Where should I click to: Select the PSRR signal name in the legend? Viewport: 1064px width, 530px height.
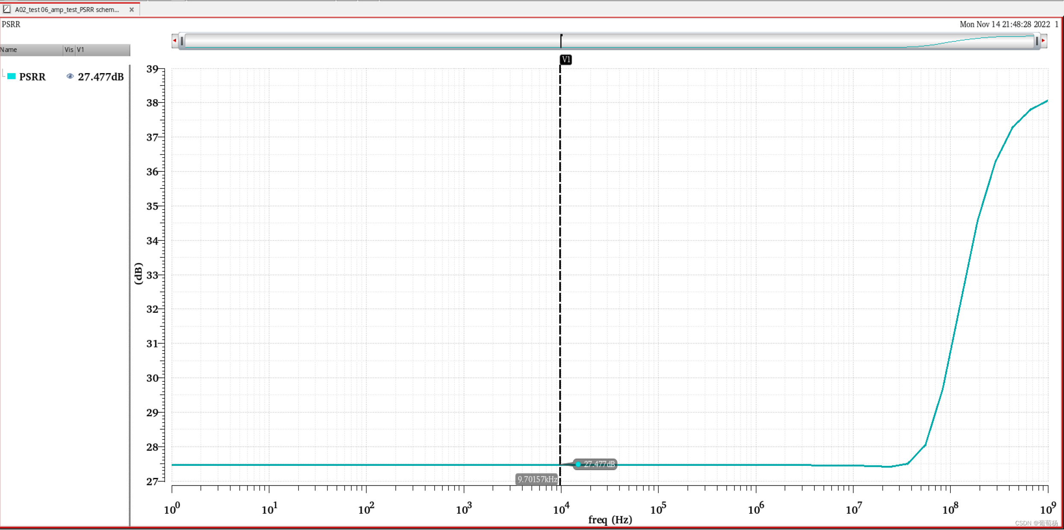pos(32,77)
